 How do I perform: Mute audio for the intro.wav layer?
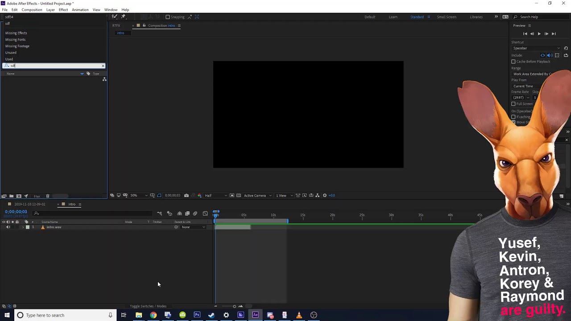pyautogui.click(x=8, y=227)
